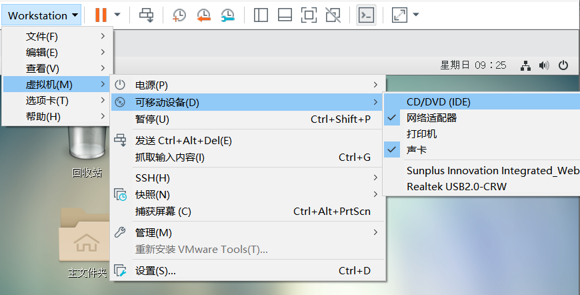This screenshot has width=580, height=295.
Task: Click the stretch guest display icon
Action: pos(399,15)
